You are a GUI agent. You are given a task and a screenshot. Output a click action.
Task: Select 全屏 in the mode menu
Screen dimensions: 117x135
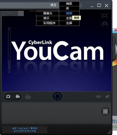pos(69,23)
